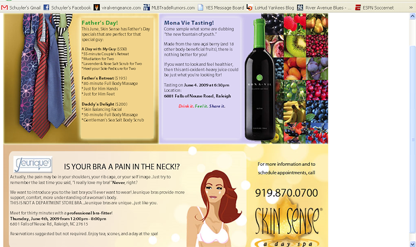Click scrollbar up arrow
This screenshot has width=416, height=247.
tap(412, 16)
